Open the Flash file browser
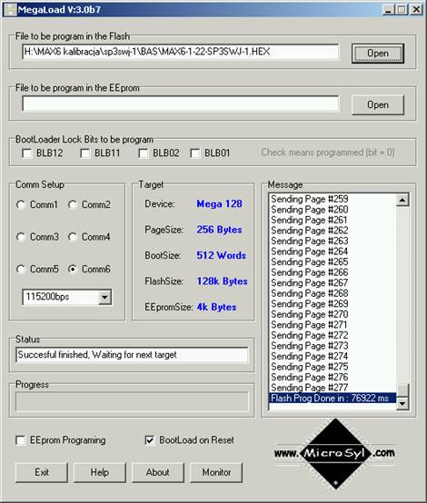Viewport: 427px width, 503px height. click(x=378, y=54)
